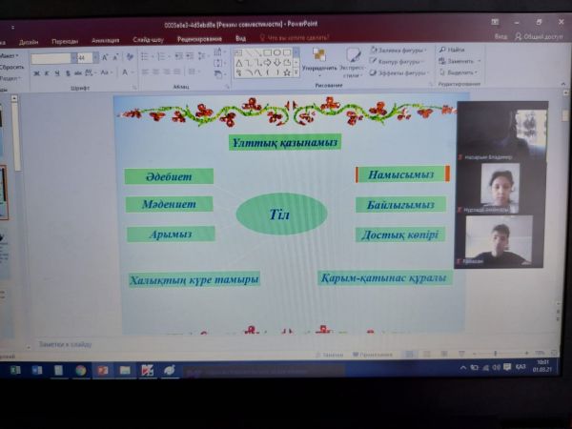Toggle the Примечания comments pane button
Image resolution: width=572 pixels, height=429 pixels.
tap(374, 354)
